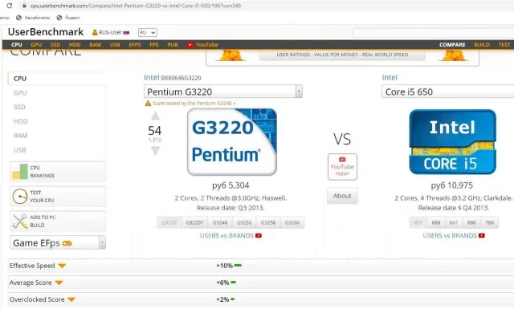
Task: Click the browser address bar URL
Action: (x=136, y=6)
